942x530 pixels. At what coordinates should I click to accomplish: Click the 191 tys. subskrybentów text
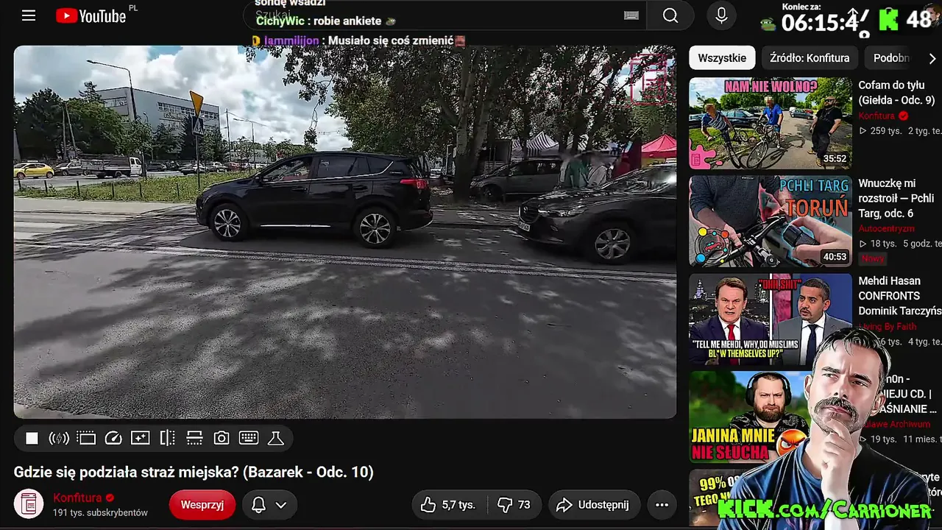[100, 512]
